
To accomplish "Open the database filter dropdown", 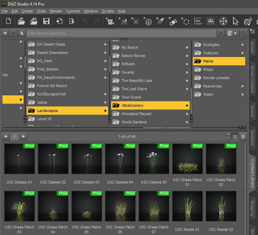I will [232, 33].
